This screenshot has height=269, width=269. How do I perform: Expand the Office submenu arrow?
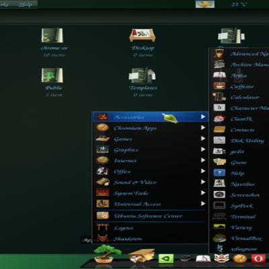[x=203, y=171]
